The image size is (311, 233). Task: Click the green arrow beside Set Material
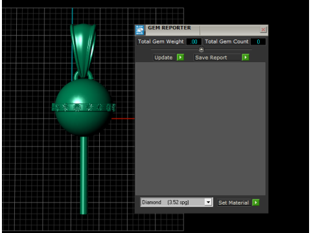point(256,203)
